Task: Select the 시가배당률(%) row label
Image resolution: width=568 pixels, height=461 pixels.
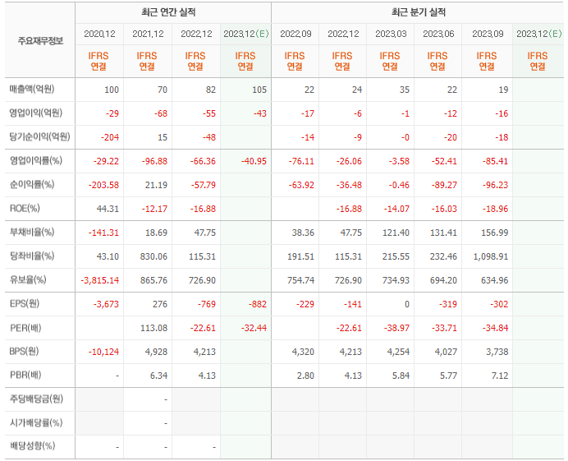Action: [x=36, y=423]
